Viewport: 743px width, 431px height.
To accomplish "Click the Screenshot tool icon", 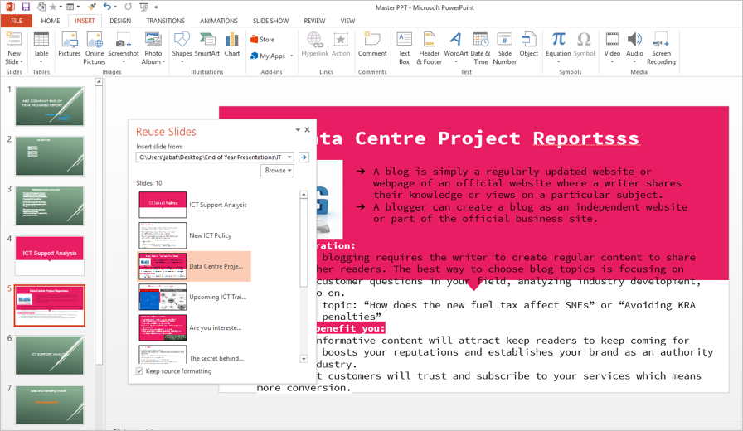I will pyautogui.click(x=123, y=46).
